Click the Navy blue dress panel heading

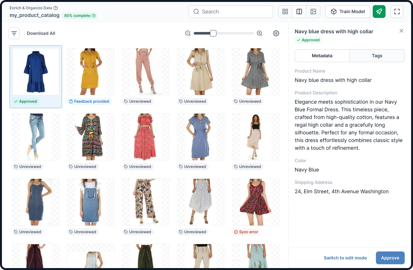click(x=334, y=31)
